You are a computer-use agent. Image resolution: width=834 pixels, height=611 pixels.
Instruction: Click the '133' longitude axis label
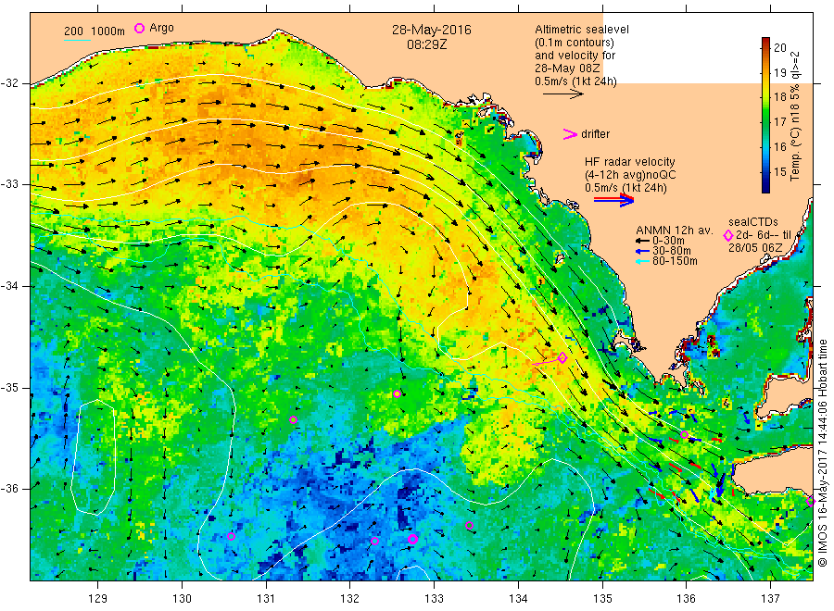[x=434, y=599]
